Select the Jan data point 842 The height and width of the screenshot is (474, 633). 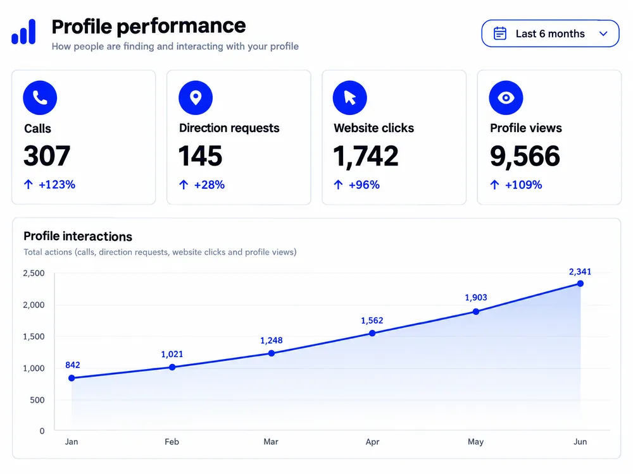click(x=72, y=378)
